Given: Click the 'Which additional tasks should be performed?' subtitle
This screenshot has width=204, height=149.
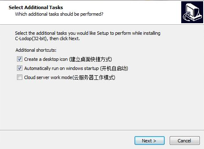Looking at the screenshot, I should pos(59,14).
